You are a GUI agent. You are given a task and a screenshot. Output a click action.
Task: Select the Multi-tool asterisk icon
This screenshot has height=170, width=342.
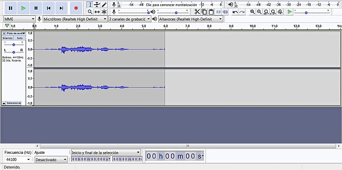[x=104, y=12]
